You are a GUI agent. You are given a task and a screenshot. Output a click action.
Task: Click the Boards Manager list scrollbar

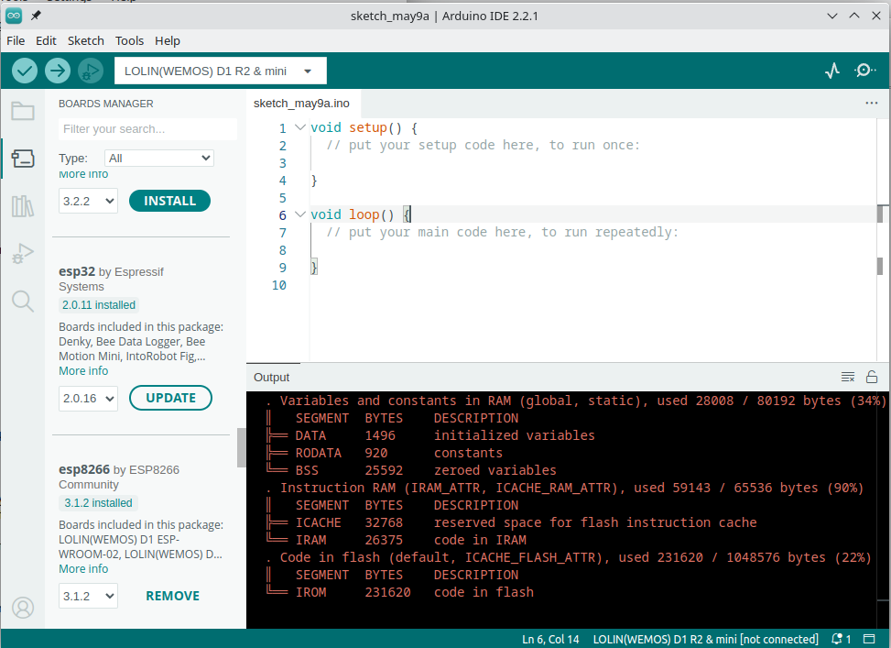point(241,446)
